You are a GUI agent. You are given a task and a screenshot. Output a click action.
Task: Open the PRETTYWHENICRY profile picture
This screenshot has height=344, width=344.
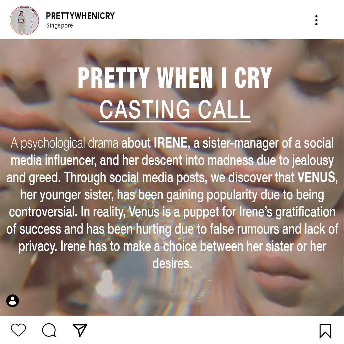(x=24, y=20)
